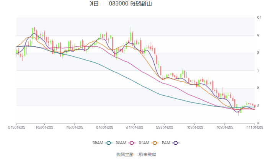Click the x-axis date label 20240416
The height and width of the screenshot is (160, 268).
[x=134, y=127]
